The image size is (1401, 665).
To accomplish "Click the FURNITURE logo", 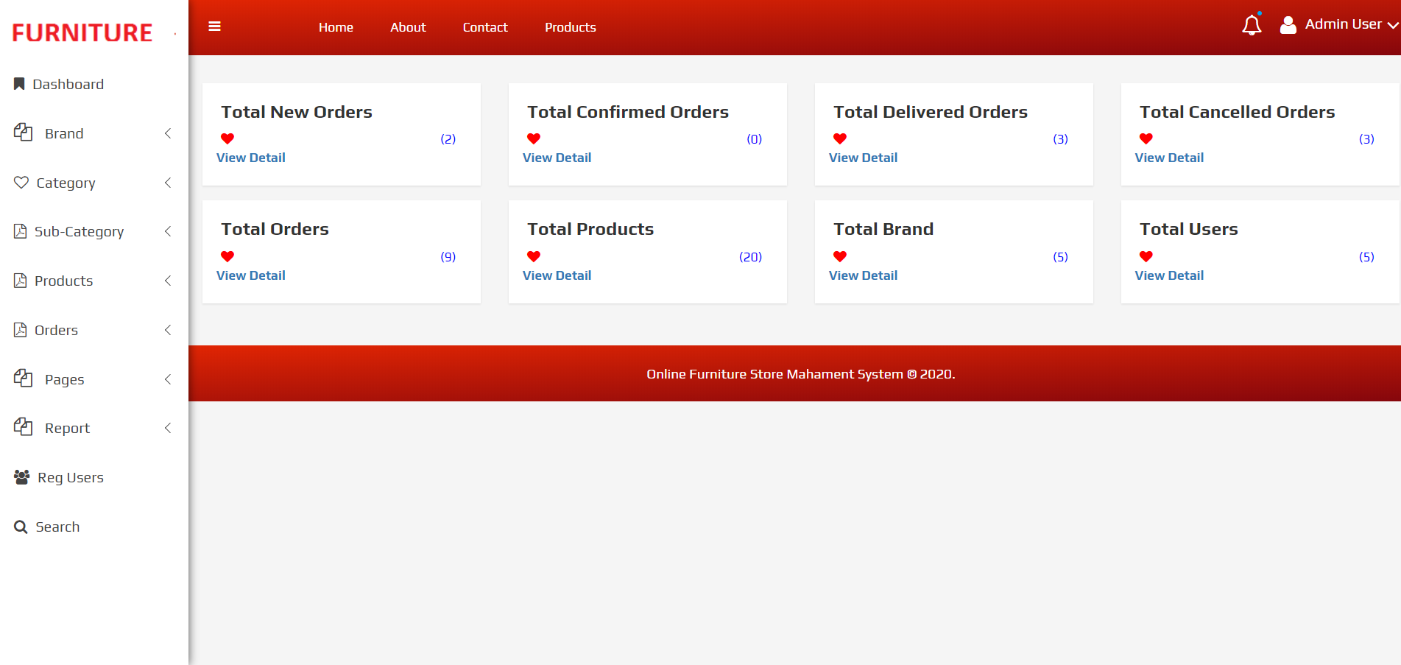I will click(x=82, y=33).
